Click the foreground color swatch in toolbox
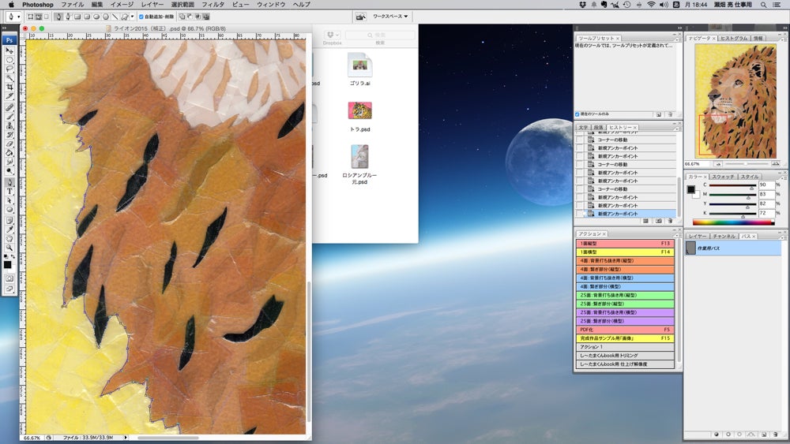The height and width of the screenshot is (444, 790). [x=8, y=264]
